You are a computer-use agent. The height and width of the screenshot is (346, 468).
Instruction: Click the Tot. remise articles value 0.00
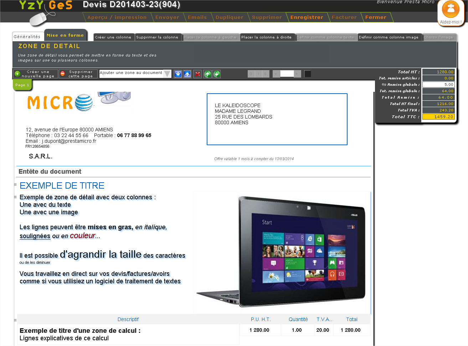438,78
